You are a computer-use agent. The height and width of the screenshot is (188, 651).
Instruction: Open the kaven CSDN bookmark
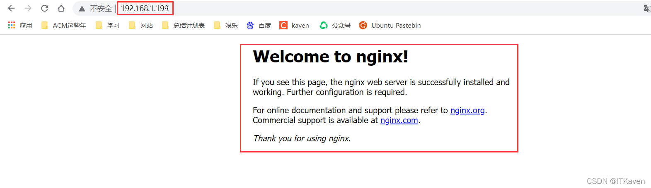[x=294, y=25]
